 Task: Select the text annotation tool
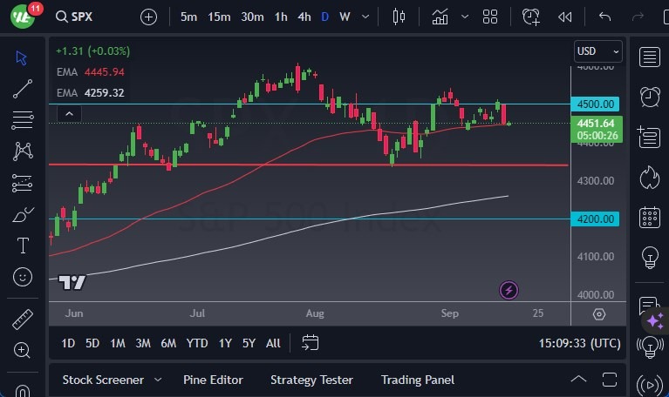[23, 246]
